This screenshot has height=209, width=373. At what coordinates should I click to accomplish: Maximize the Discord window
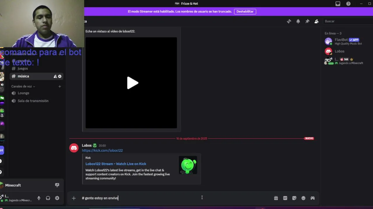pyautogui.click(x=370, y=3)
